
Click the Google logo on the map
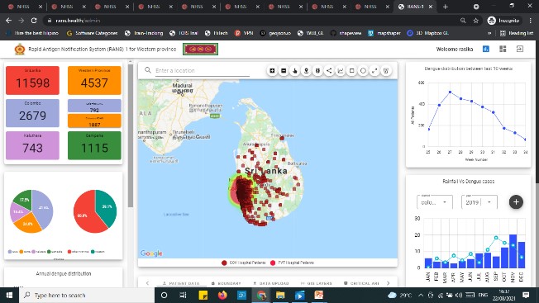[151, 253]
